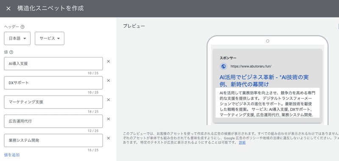
Task: Remove the マーケティング支援 value
Action: [108, 100]
